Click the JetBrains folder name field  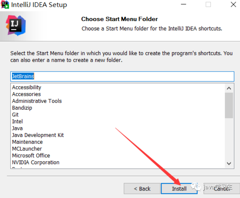[122, 76]
